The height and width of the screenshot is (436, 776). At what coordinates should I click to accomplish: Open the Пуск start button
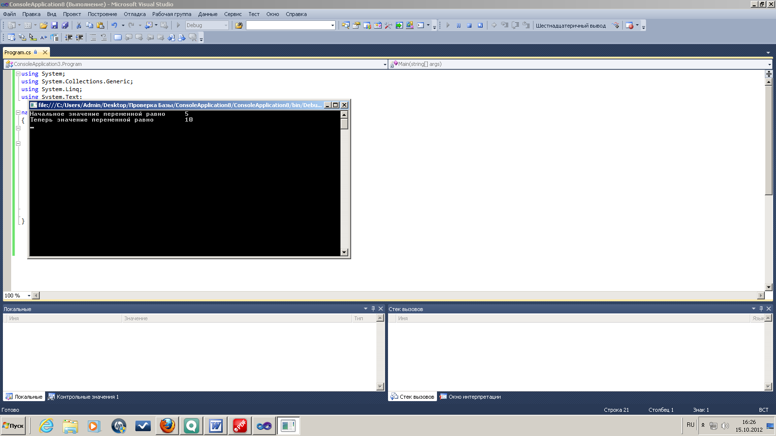point(13,426)
